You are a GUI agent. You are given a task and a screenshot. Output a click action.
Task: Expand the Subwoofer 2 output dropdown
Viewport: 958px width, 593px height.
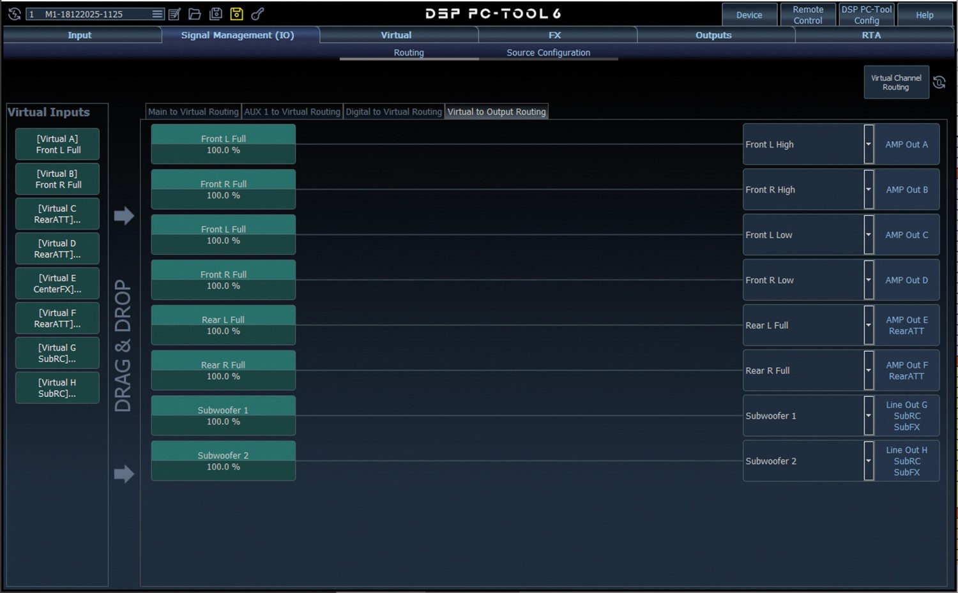point(868,461)
